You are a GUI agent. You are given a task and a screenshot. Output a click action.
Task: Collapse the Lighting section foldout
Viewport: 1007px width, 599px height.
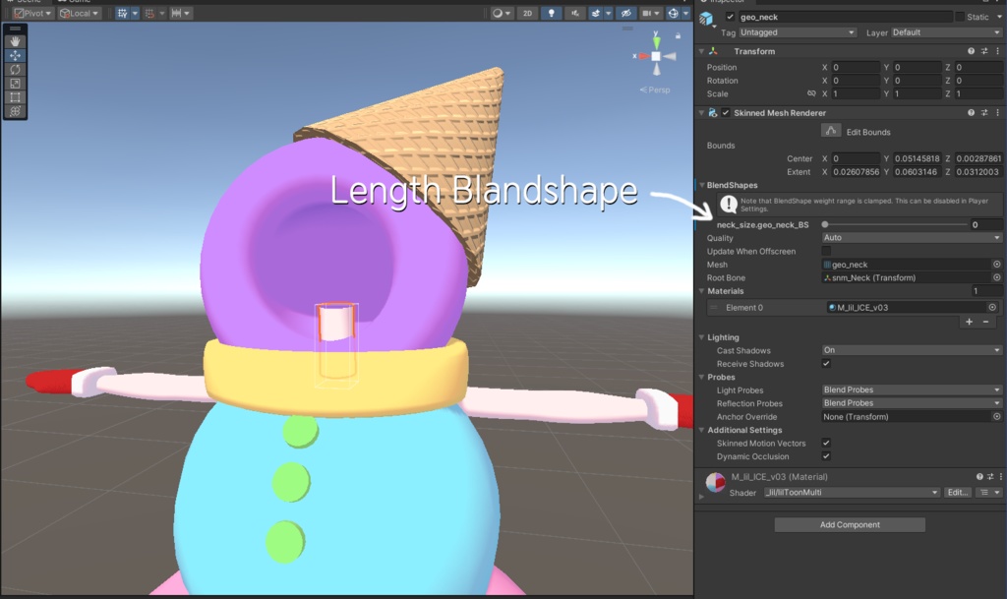(x=702, y=337)
